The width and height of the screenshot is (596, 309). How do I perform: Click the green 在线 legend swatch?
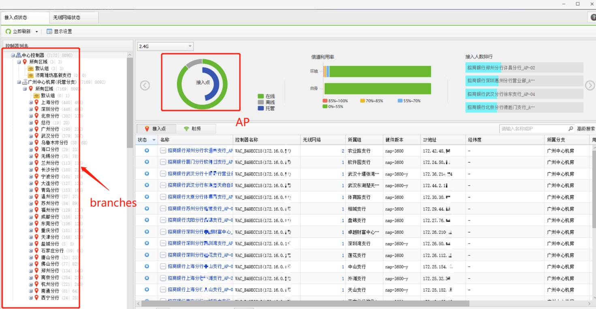(261, 96)
